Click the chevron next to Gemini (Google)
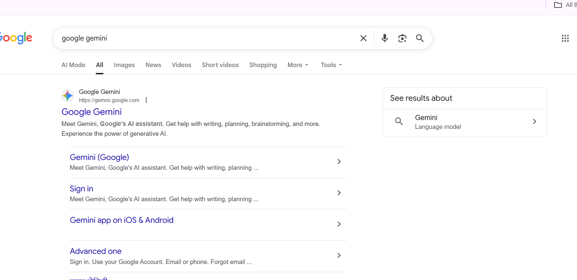The image size is (577, 280). tap(339, 162)
